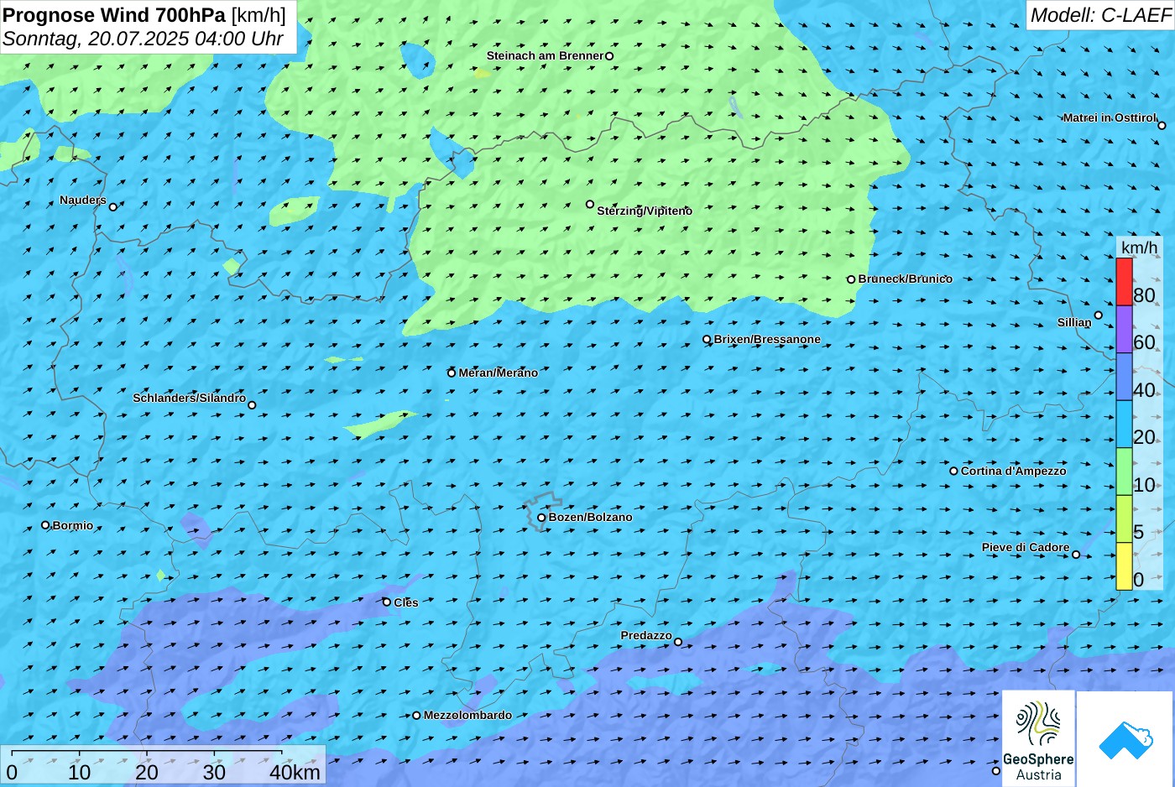The image size is (1175, 787).
Task: Select the Sillian location marker
Action: [x=1098, y=315]
